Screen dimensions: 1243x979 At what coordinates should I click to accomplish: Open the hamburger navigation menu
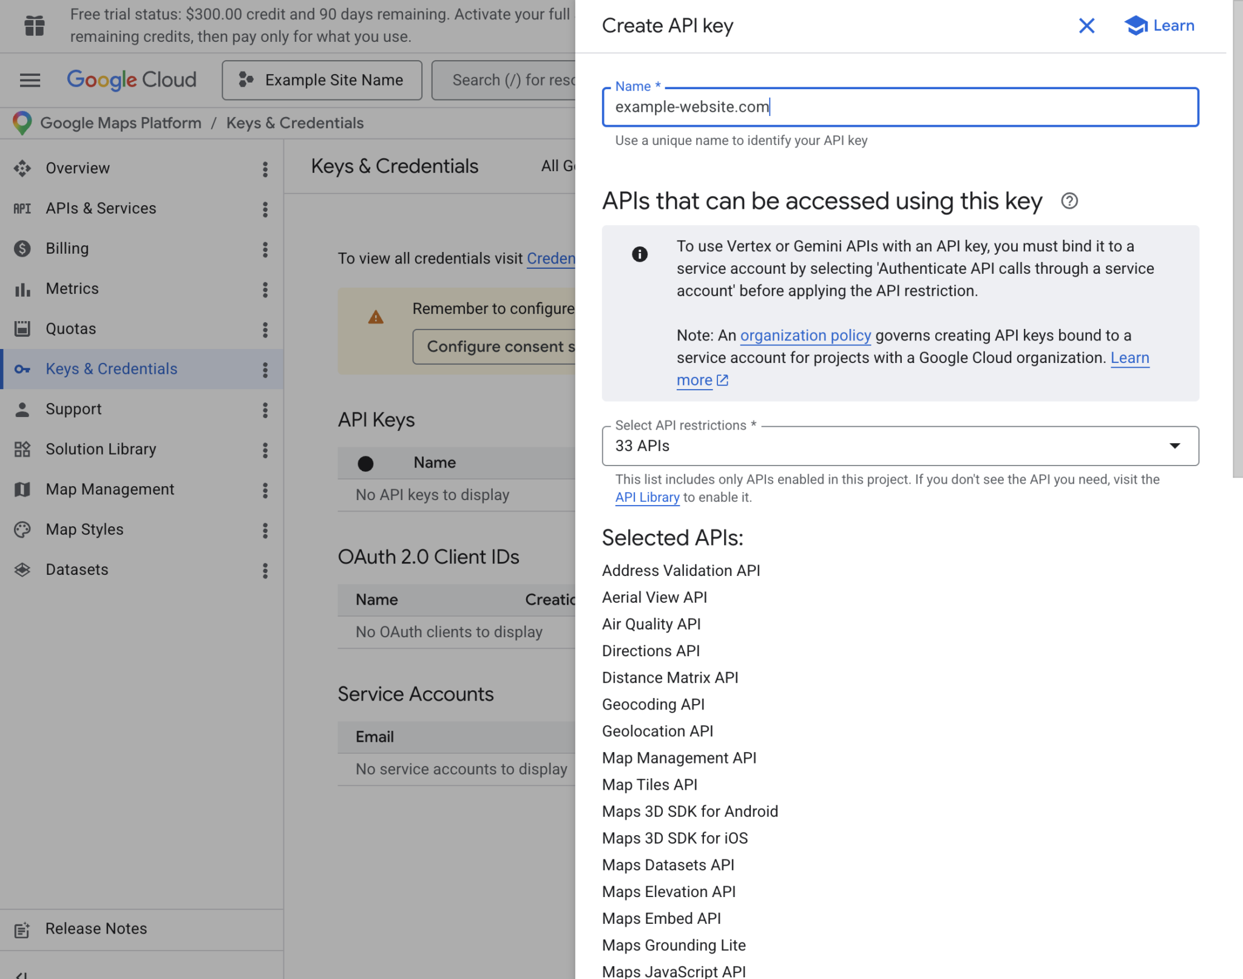point(30,80)
